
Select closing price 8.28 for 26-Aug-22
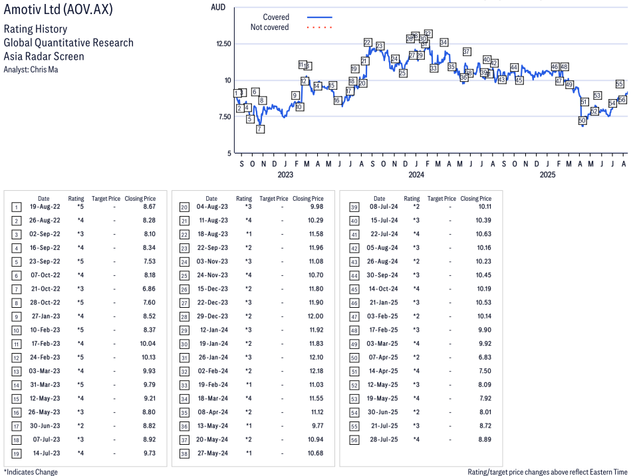tap(149, 220)
